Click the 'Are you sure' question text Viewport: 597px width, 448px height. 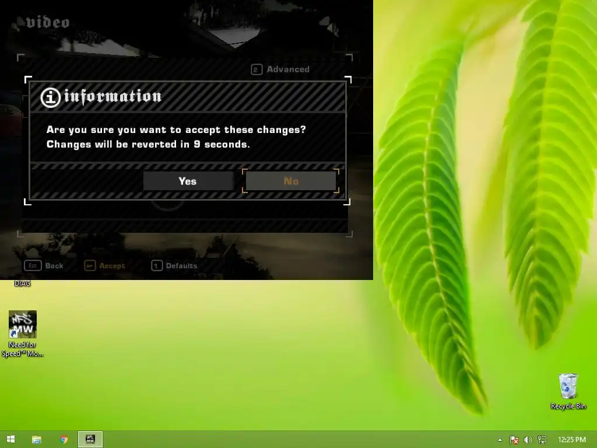(x=176, y=130)
